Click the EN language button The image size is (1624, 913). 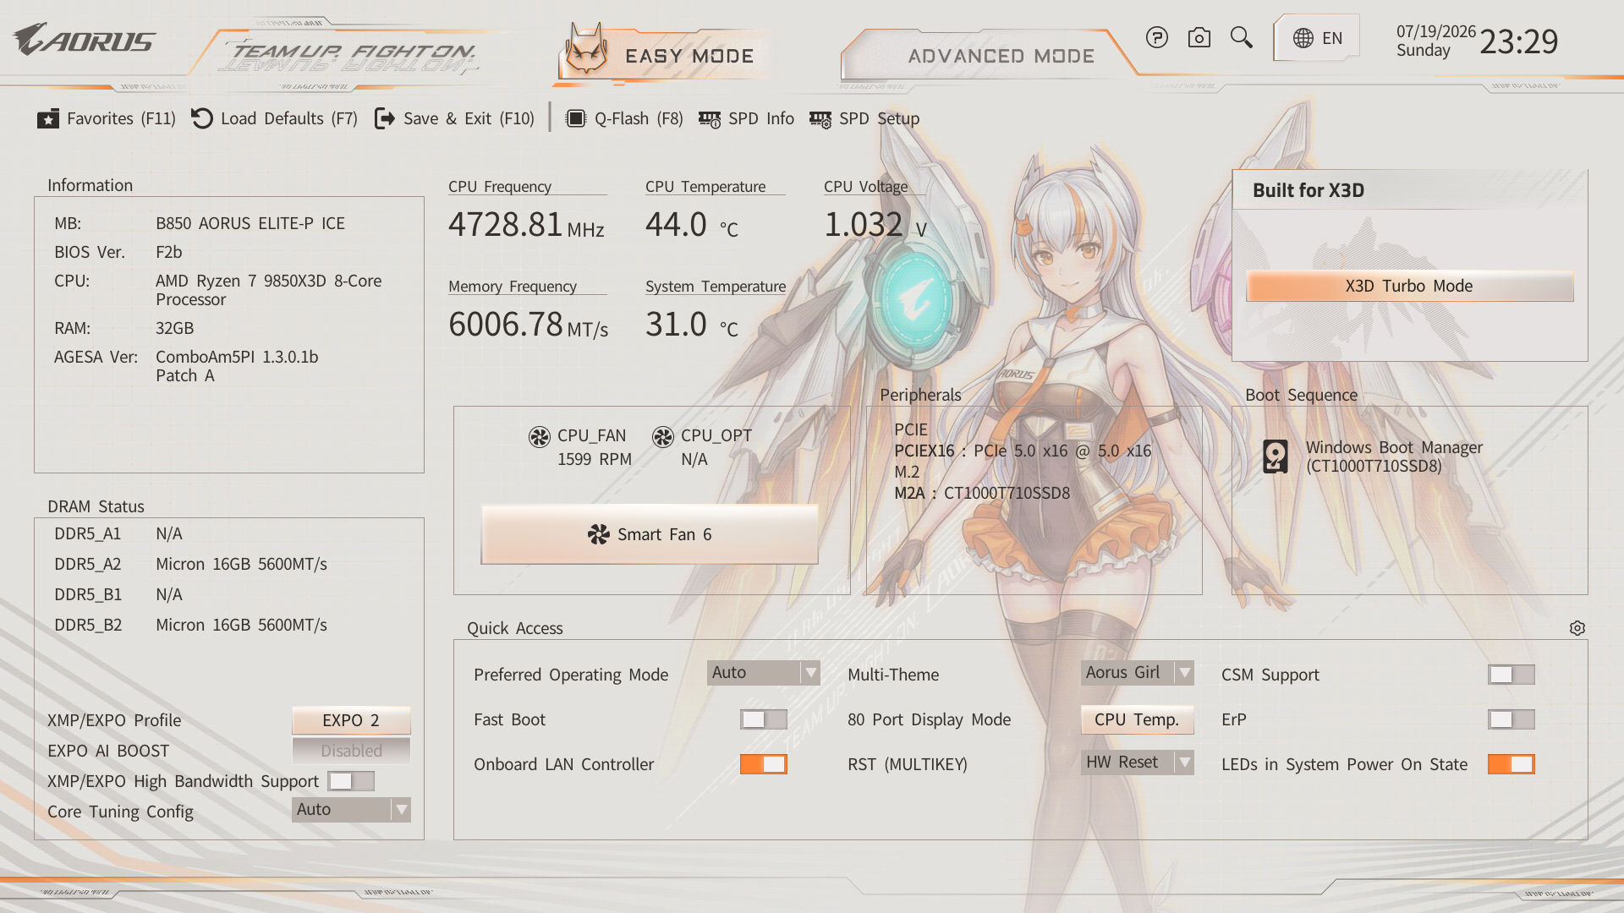point(1317,38)
